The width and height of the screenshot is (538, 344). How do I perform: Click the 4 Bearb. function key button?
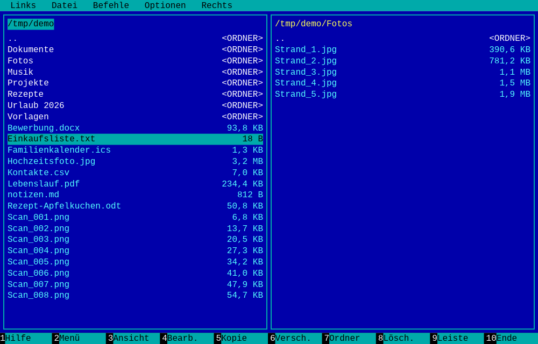[x=187, y=338]
